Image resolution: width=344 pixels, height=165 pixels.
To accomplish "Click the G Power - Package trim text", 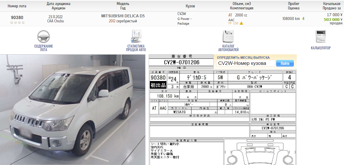I will tap(184, 21).
